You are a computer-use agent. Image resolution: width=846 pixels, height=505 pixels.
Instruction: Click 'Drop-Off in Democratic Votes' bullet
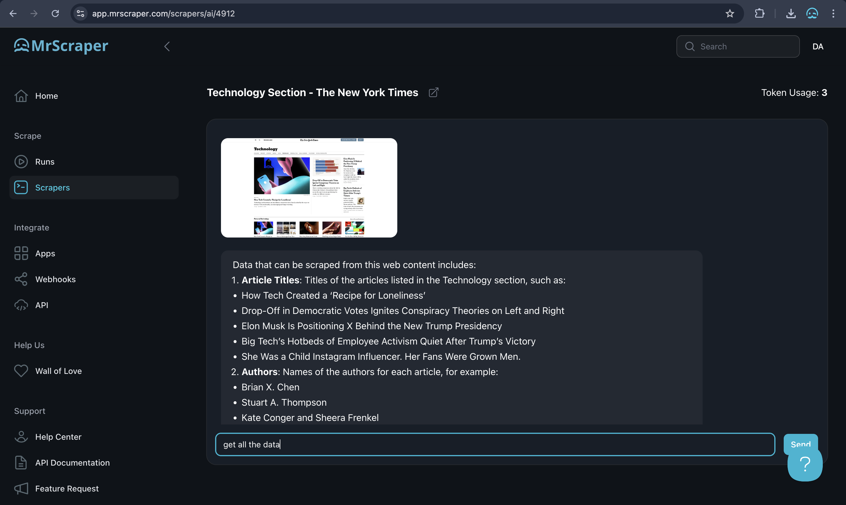pos(403,311)
